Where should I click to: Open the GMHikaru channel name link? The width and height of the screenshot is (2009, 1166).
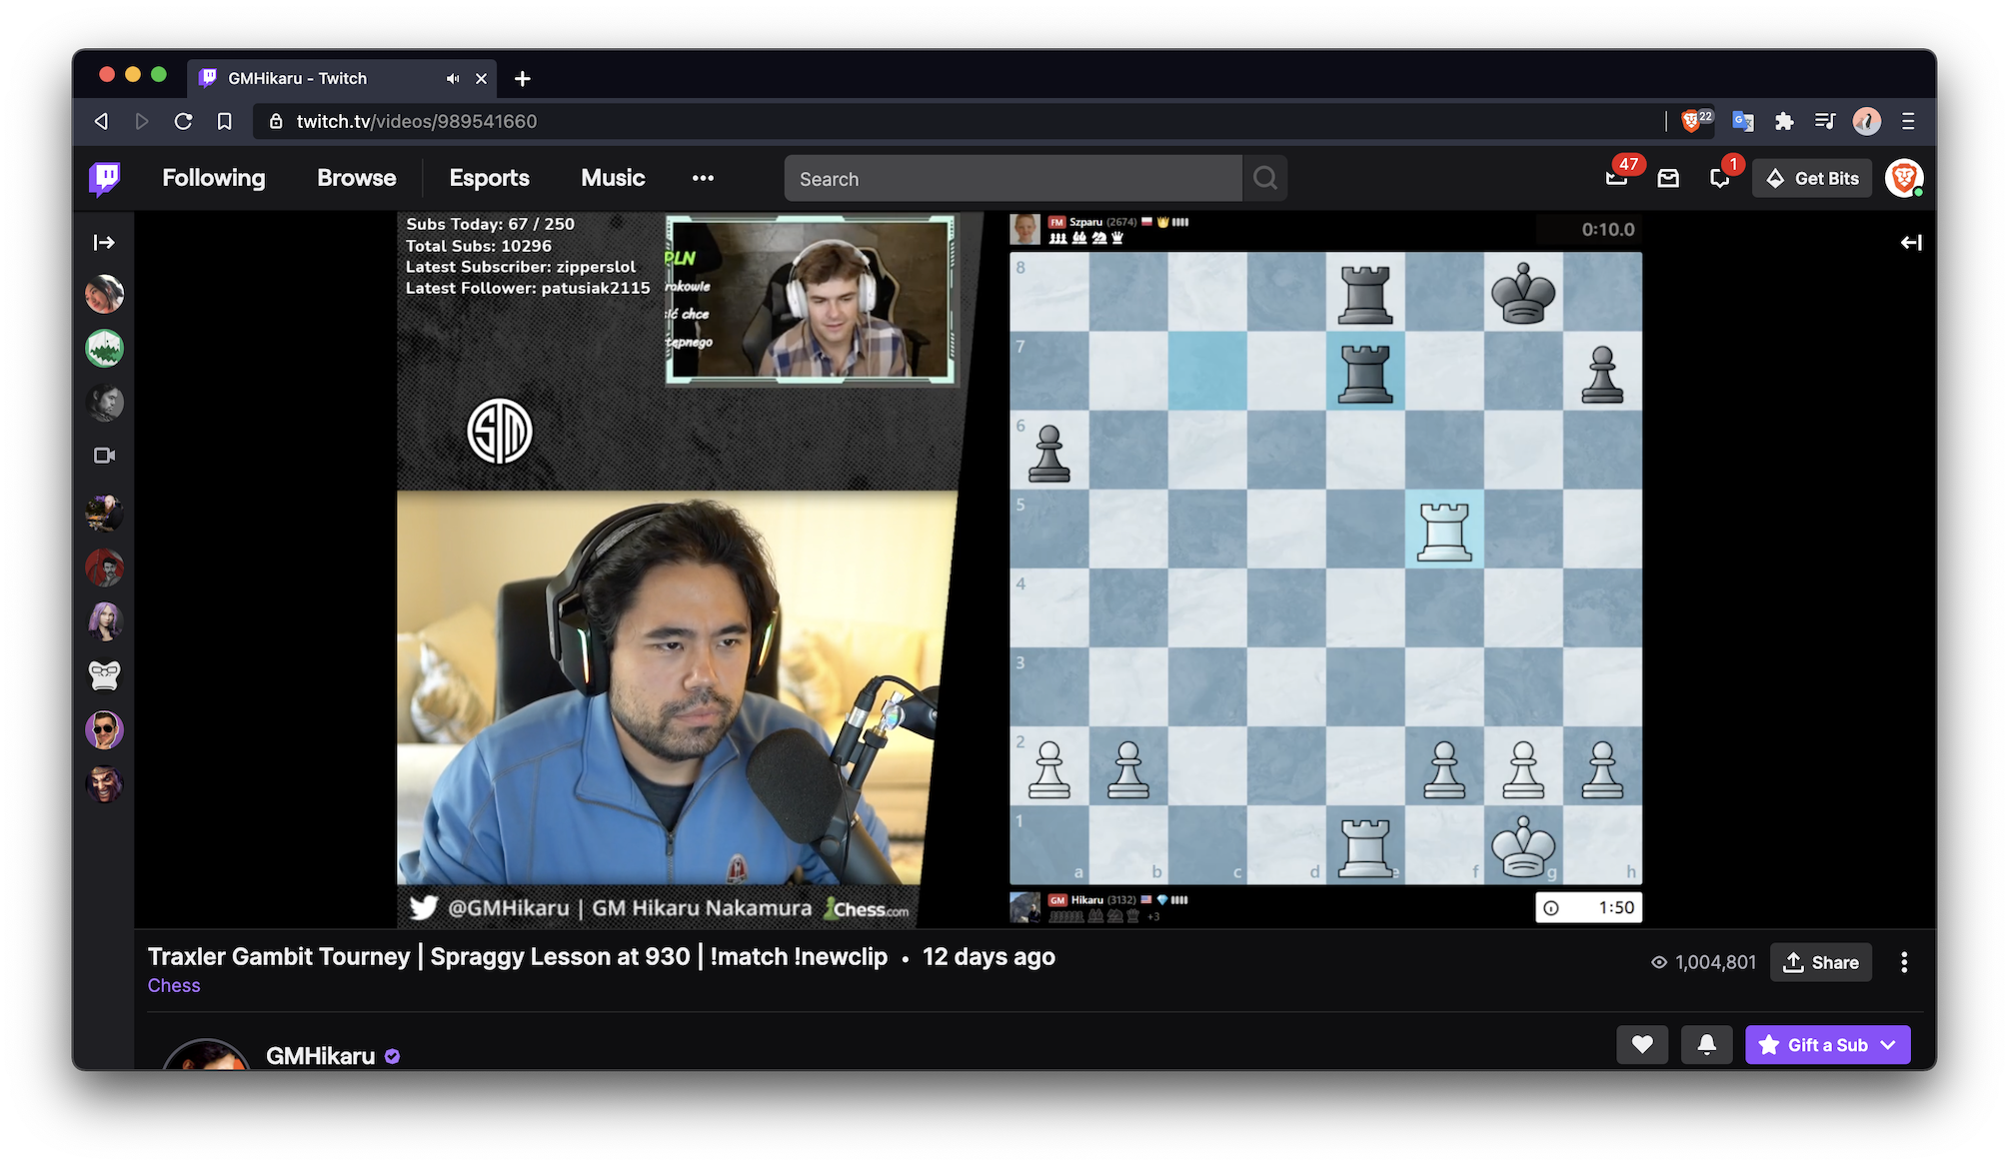[321, 1056]
